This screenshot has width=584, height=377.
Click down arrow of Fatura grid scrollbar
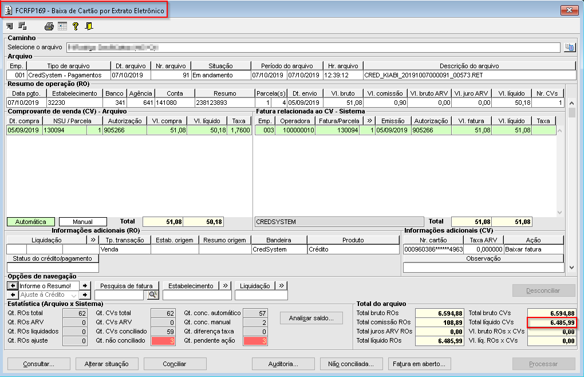[x=559, y=213]
